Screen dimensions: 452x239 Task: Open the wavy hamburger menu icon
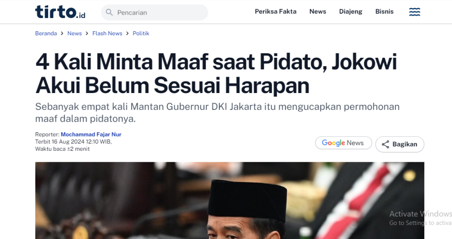click(x=414, y=12)
